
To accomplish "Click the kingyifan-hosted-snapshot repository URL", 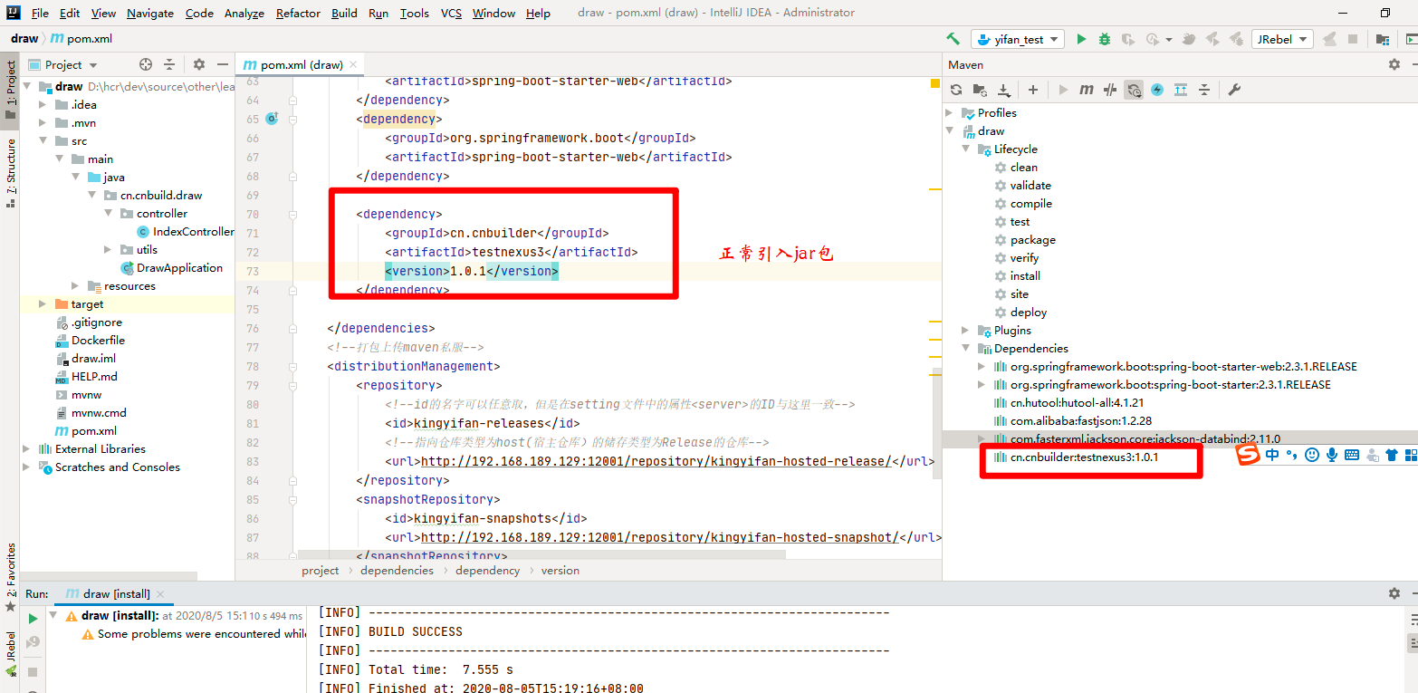I will (659, 537).
